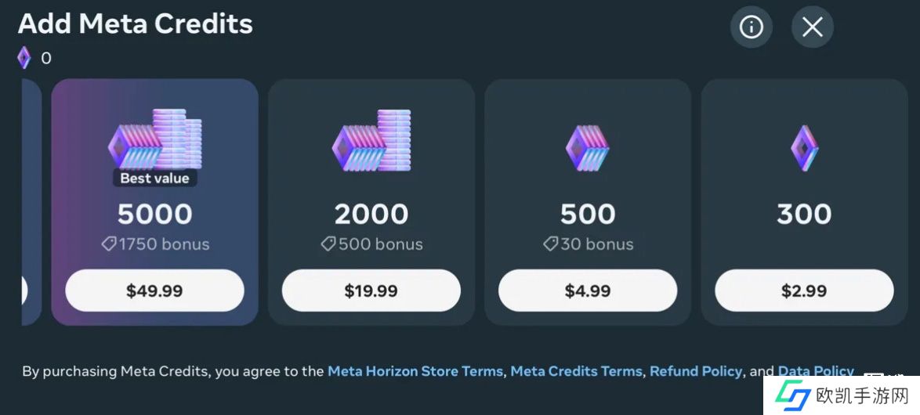Buy 2000 credits for $19.99
Screen dimensions: 920x415
[371, 291]
